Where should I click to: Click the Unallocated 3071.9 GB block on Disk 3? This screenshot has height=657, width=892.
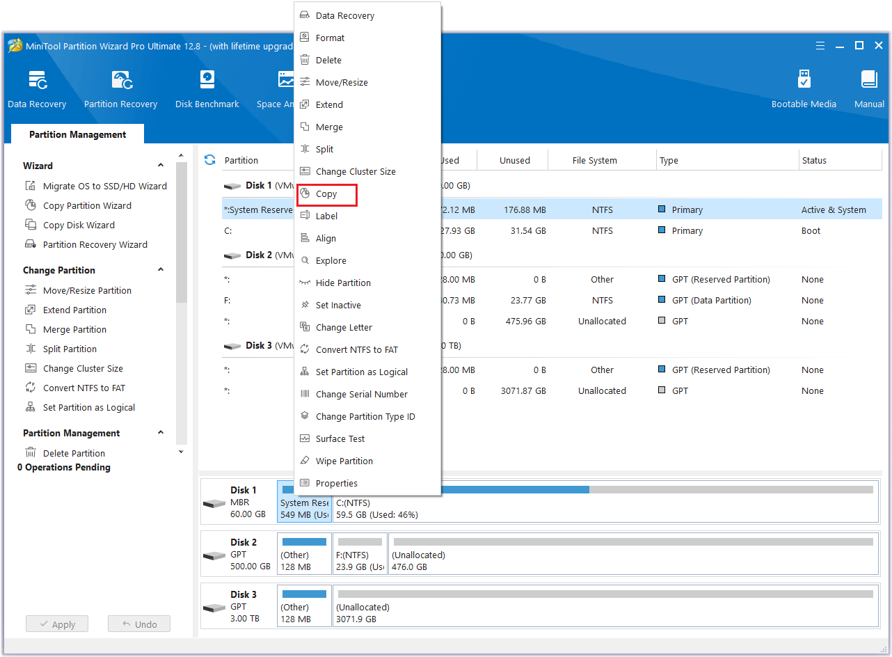[x=605, y=606]
